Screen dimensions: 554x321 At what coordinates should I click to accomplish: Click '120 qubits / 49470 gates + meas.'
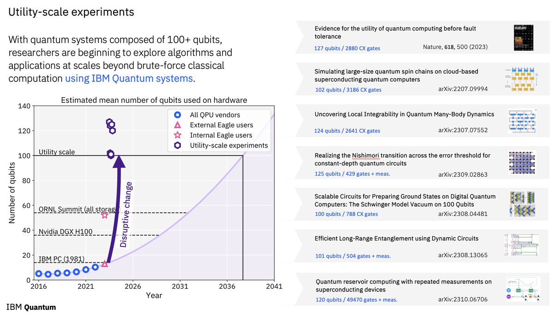point(356,300)
